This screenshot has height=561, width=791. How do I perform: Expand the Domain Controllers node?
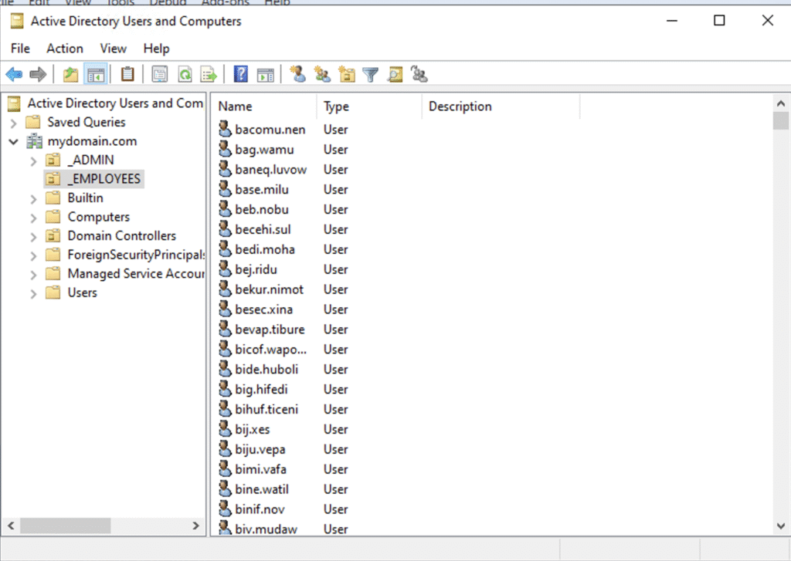coord(33,236)
